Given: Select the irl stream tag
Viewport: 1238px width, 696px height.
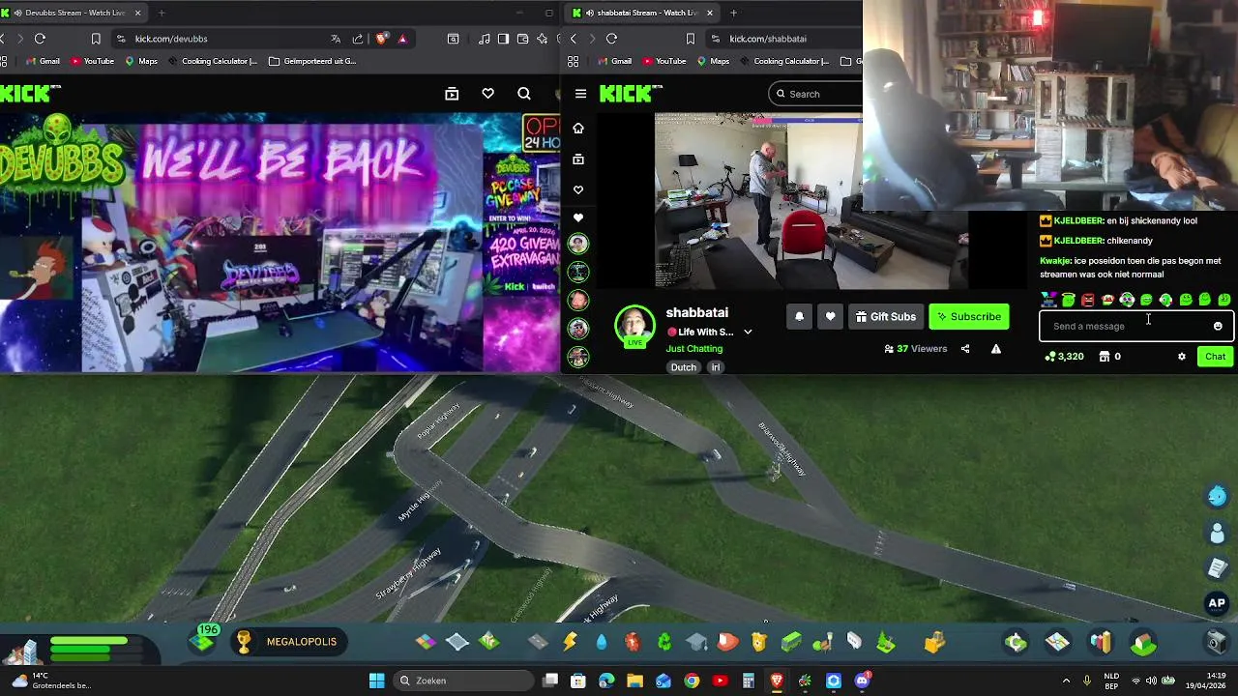Looking at the screenshot, I should point(716,367).
